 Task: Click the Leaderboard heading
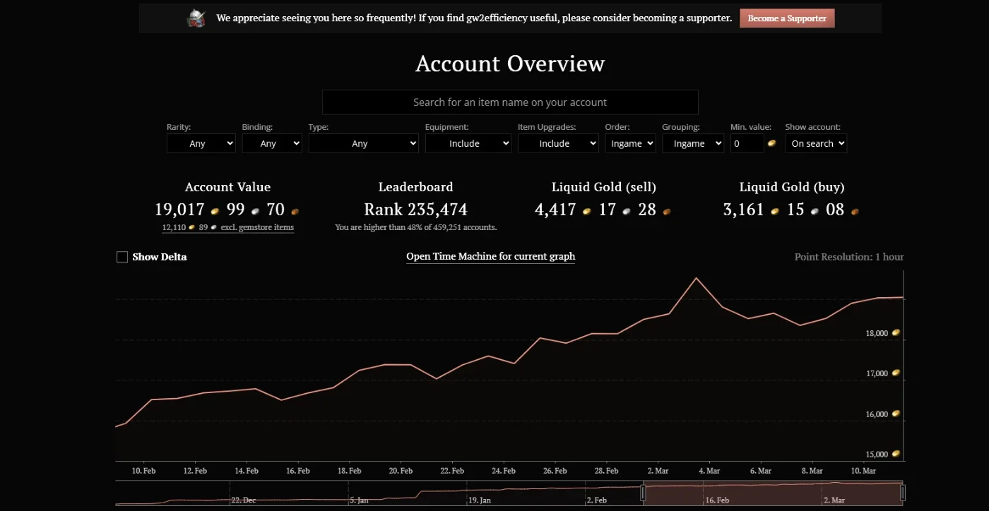tap(415, 187)
